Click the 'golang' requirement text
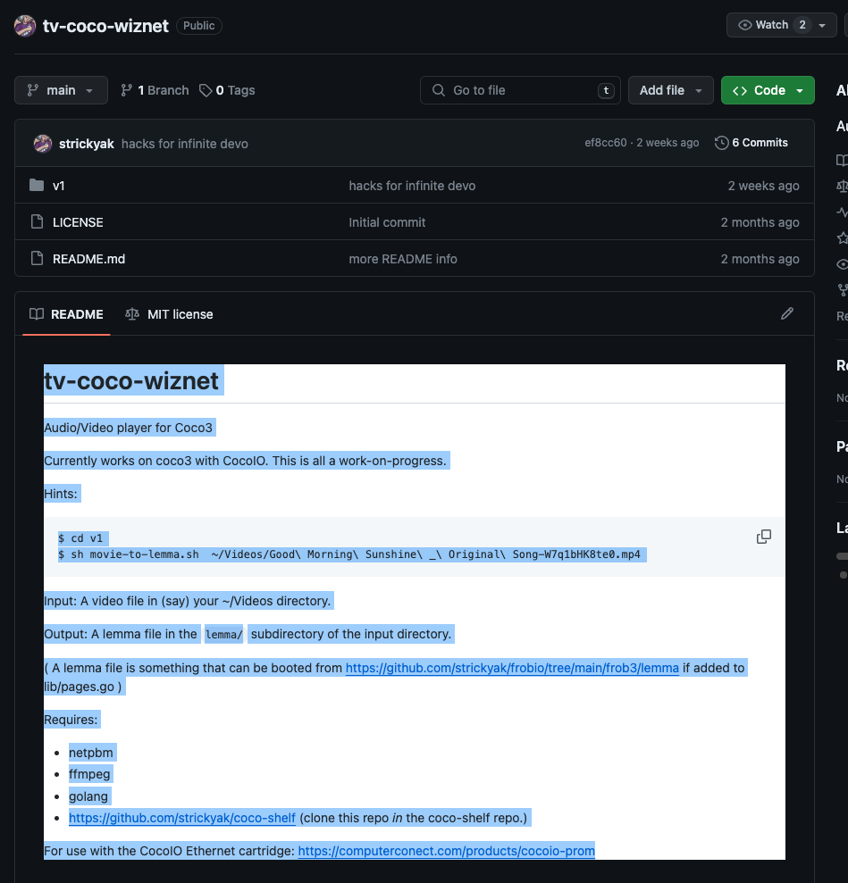 (x=88, y=796)
